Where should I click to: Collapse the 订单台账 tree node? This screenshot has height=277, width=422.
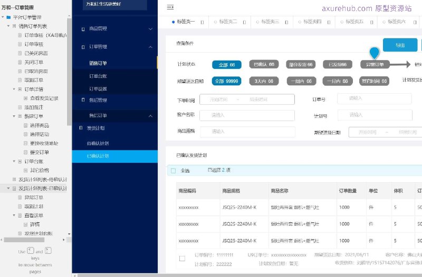click(14, 161)
